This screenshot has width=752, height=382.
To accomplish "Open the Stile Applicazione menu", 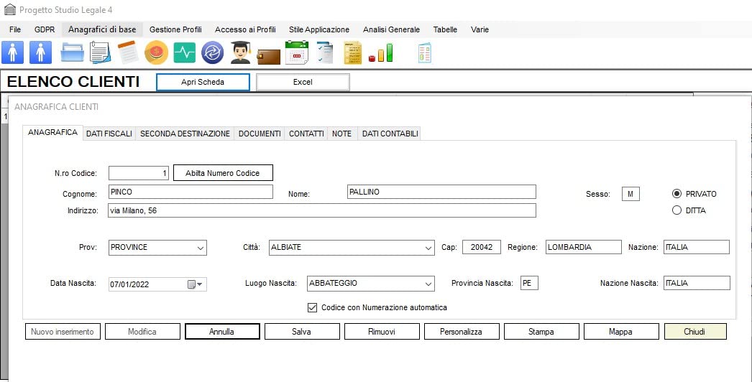I will (319, 29).
